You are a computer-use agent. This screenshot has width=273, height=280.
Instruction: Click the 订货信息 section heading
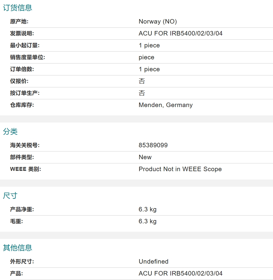pos(18,8)
